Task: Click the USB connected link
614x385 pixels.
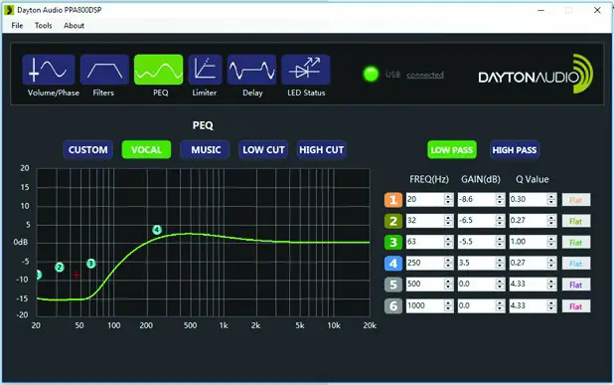Action: (425, 75)
